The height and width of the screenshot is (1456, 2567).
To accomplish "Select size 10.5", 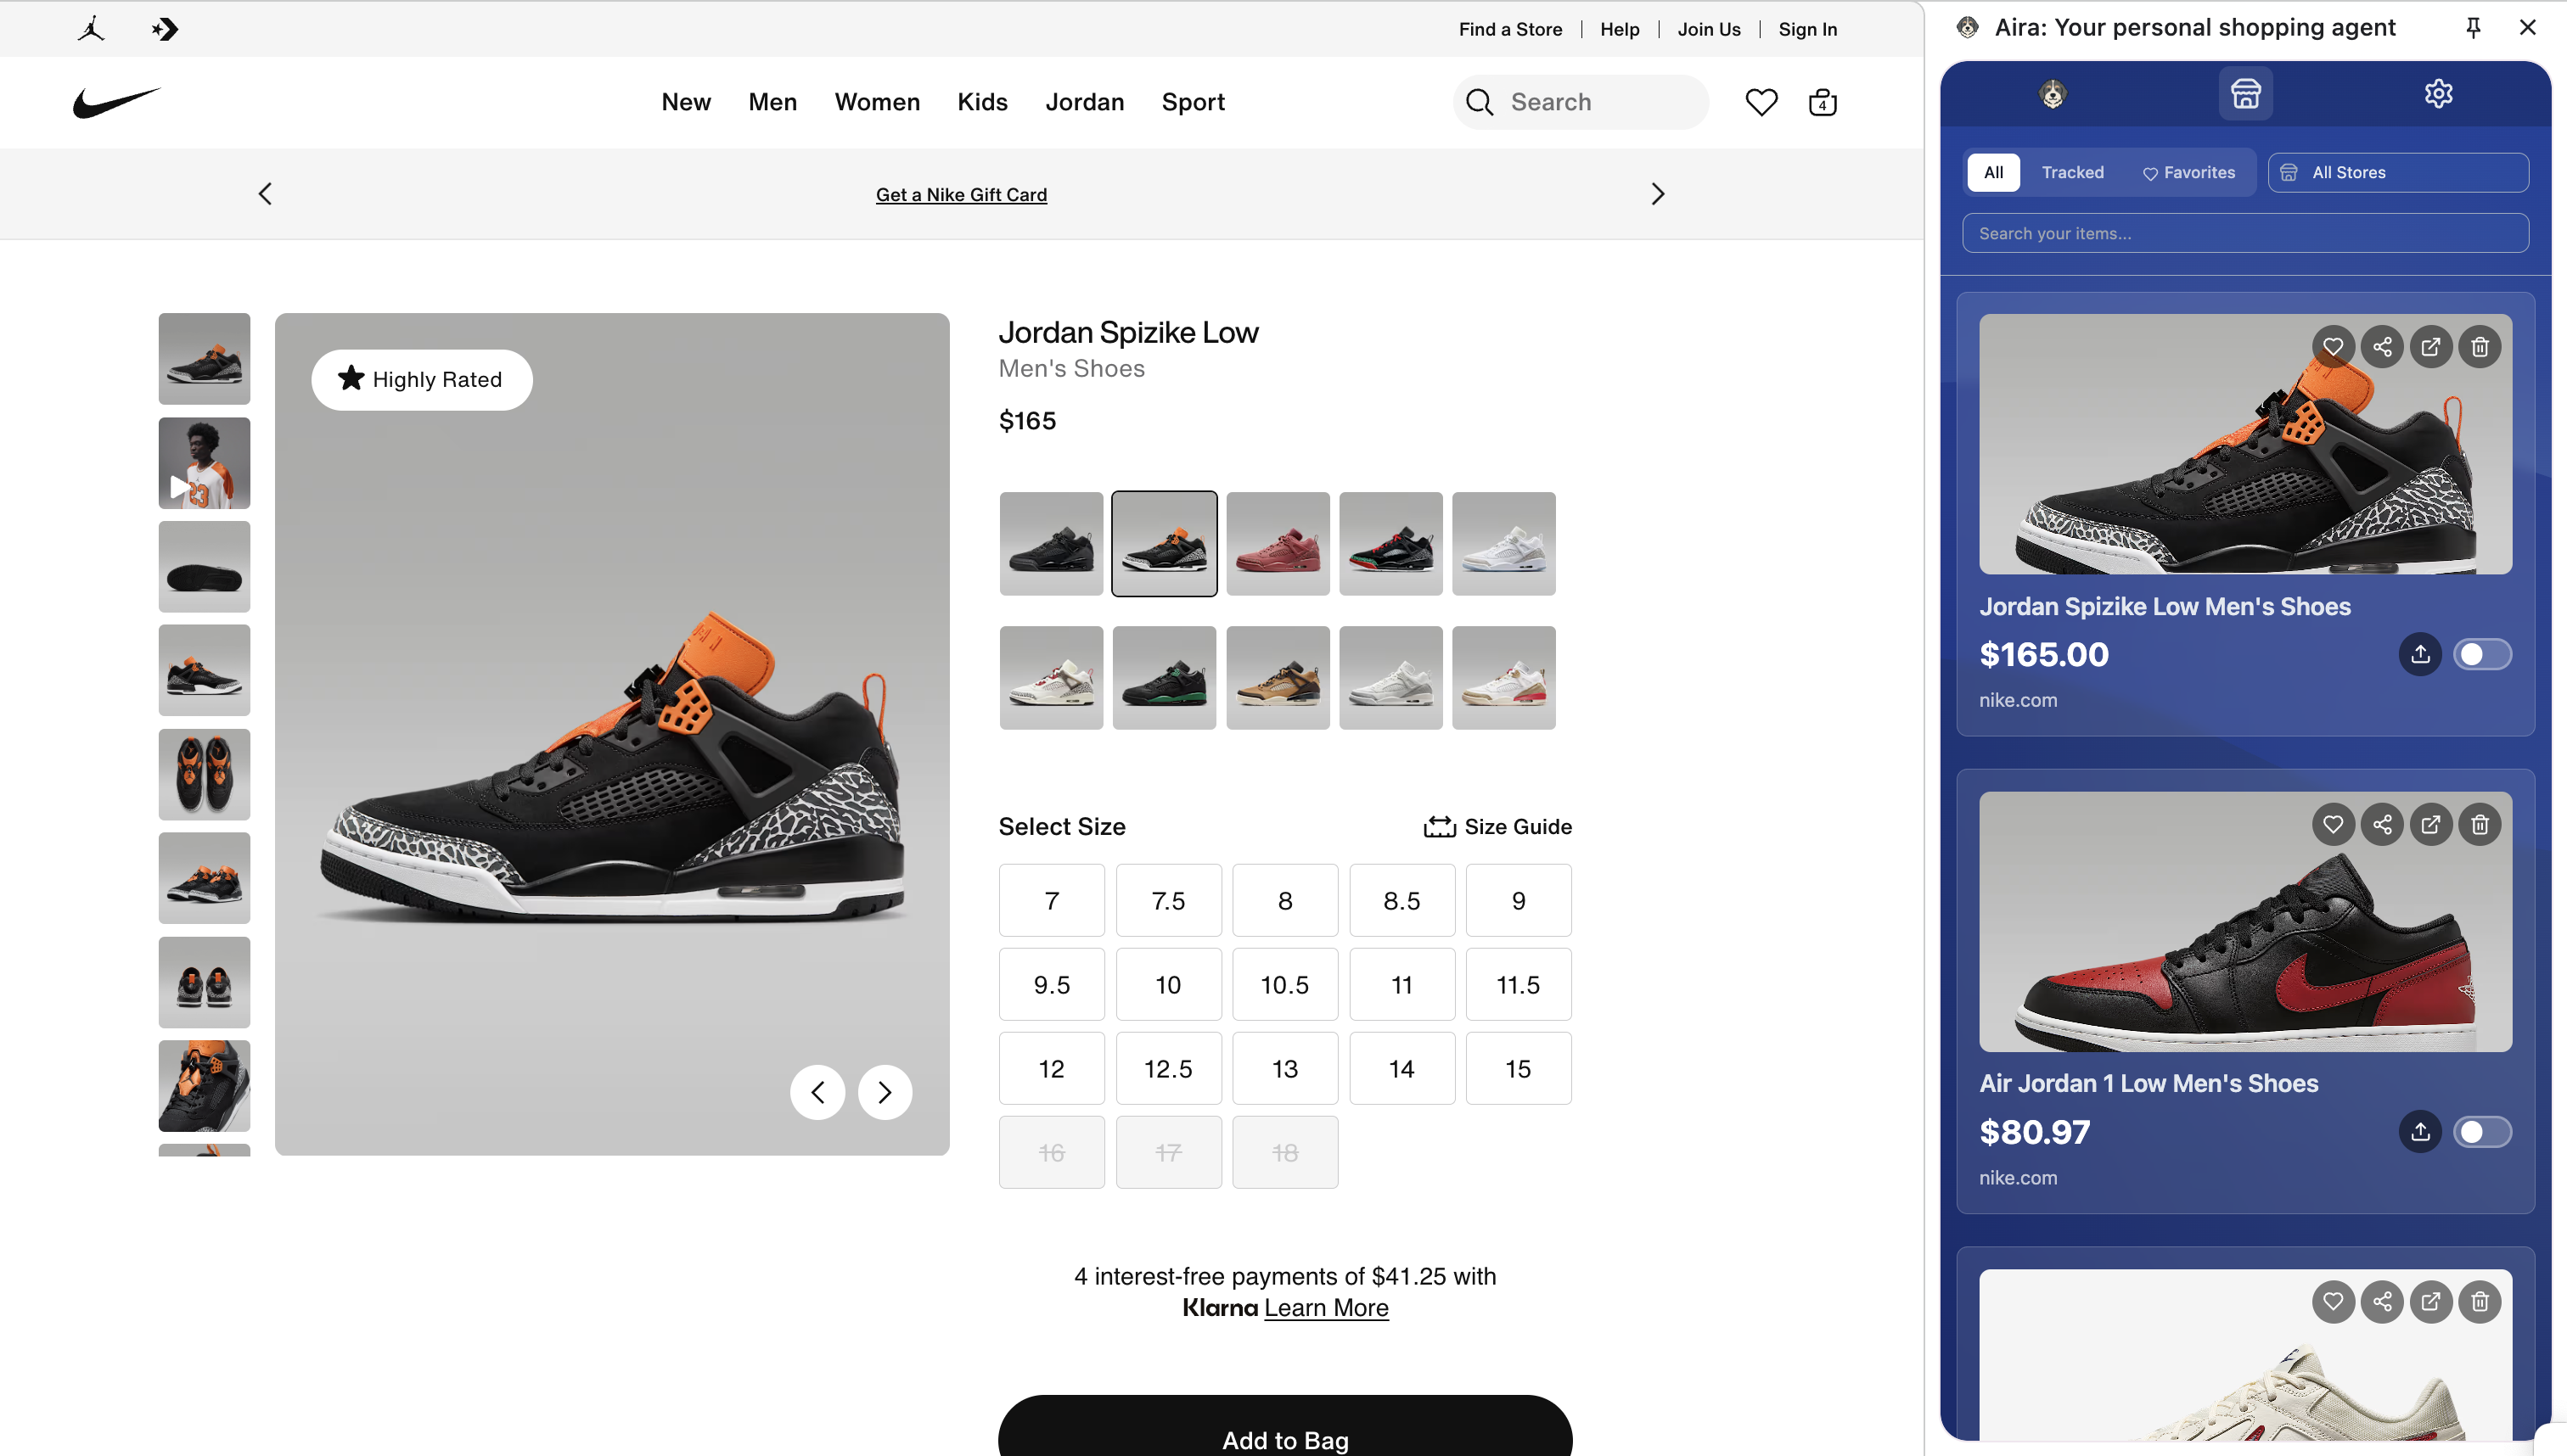I will [x=1284, y=985].
